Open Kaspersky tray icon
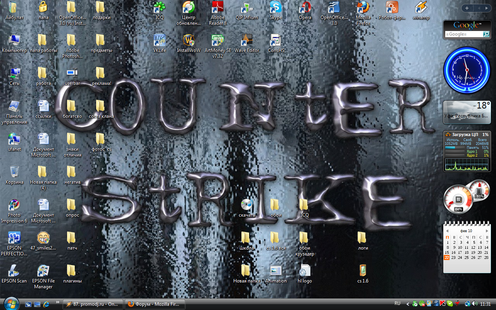 pyautogui.click(x=443, y=303)
